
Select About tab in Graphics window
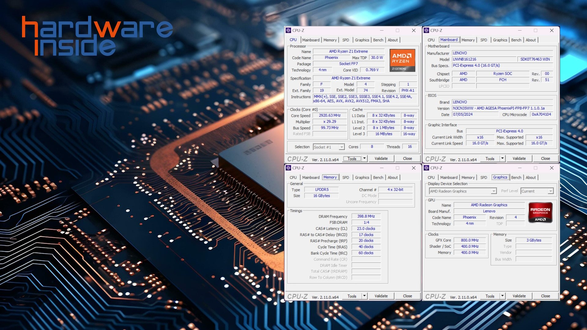pos(530,177)
